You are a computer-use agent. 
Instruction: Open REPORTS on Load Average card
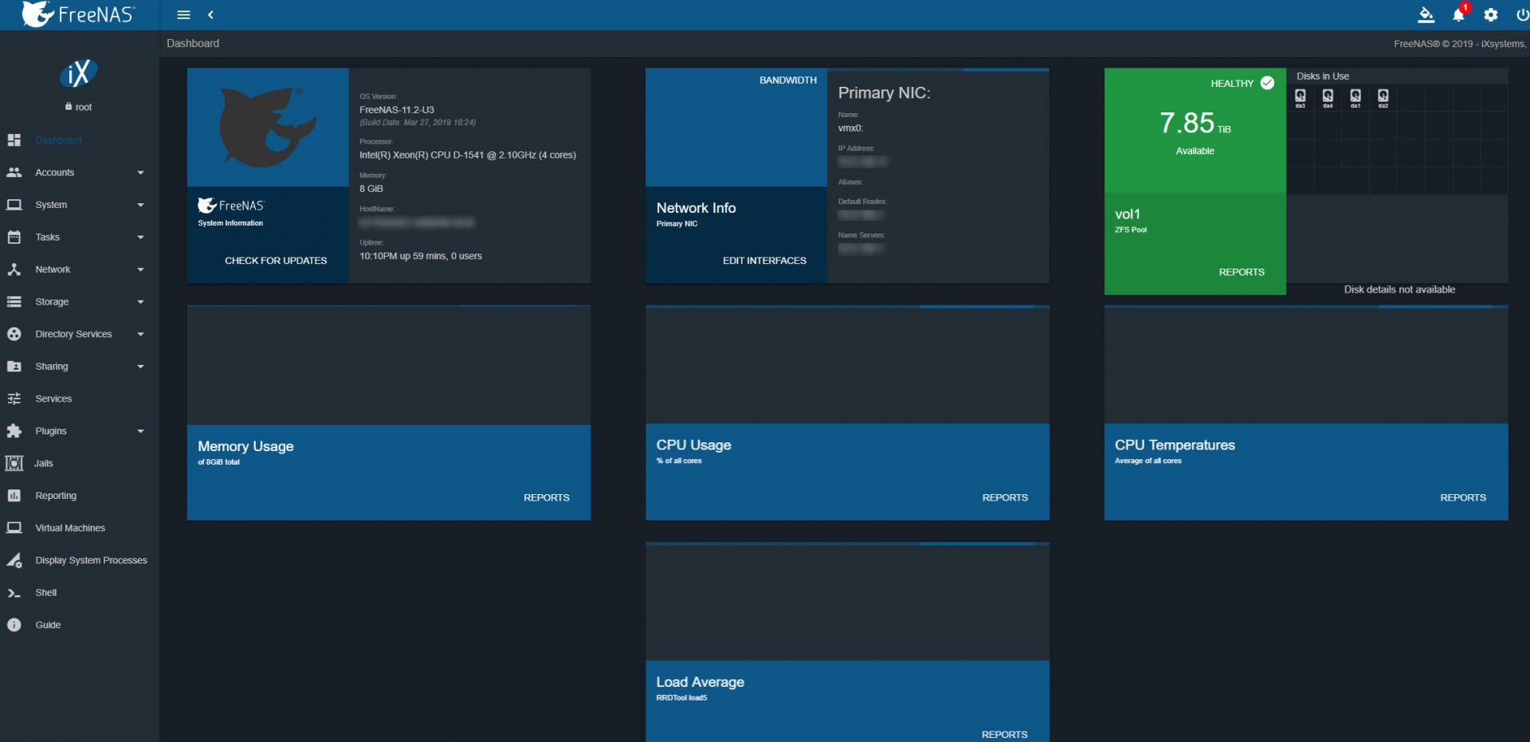[1004, 734]
